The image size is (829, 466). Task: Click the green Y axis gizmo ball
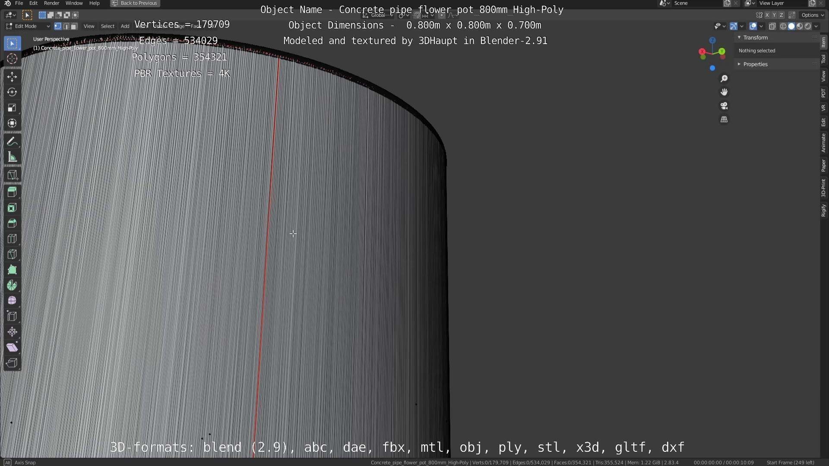tap(722, 51)
